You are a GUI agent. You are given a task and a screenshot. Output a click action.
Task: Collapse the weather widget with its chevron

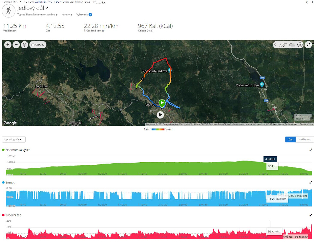[x=275, y=45]
